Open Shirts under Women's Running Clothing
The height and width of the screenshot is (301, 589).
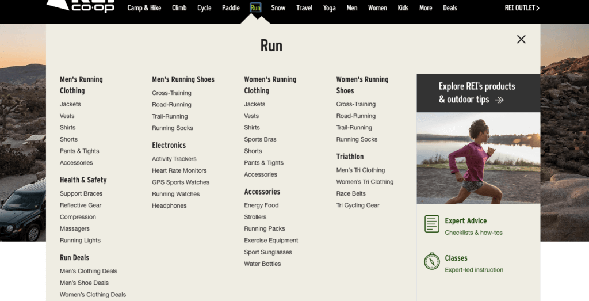click(x=252, y=127)
